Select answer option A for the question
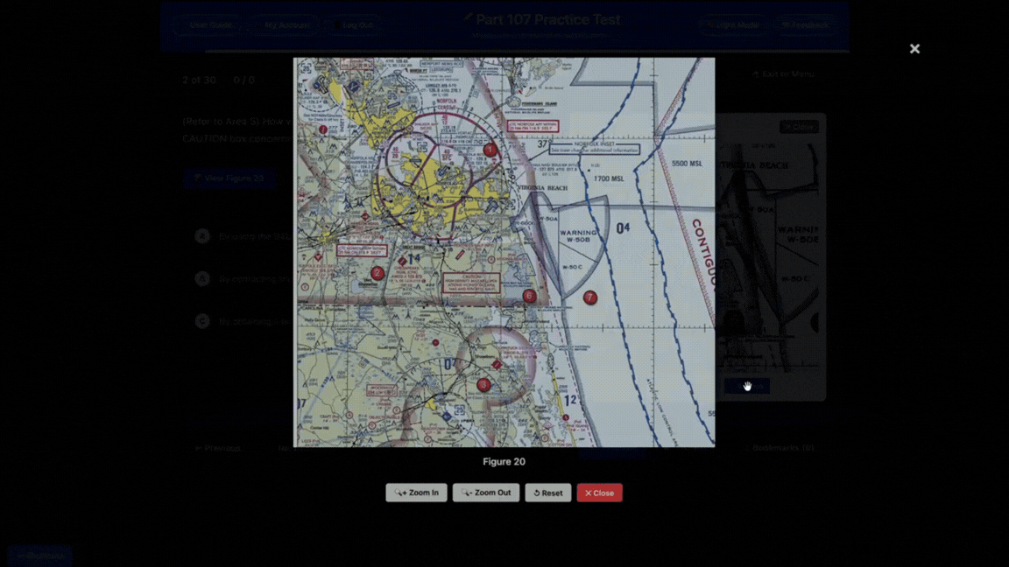The height and width of the screenshot is (567, 1009). click(201, 236)
